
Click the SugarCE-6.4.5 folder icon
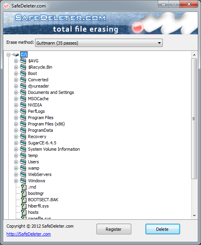pos(23,143)
